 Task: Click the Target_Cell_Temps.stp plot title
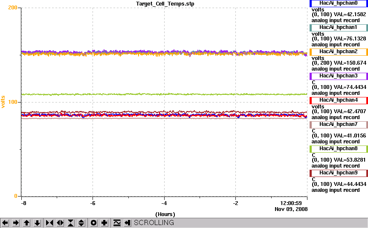pos(165,4)
